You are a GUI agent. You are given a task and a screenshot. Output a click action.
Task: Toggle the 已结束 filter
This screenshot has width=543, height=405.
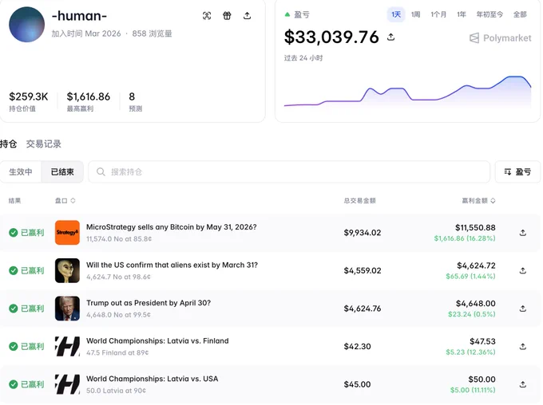click(x=62, y=172)
